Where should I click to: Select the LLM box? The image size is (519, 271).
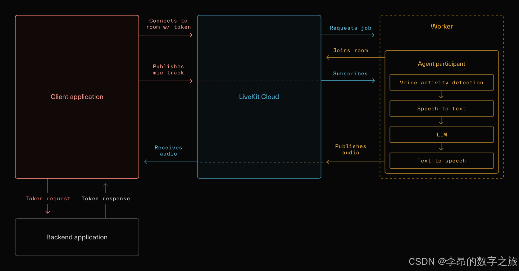click(x=441, y=135)
